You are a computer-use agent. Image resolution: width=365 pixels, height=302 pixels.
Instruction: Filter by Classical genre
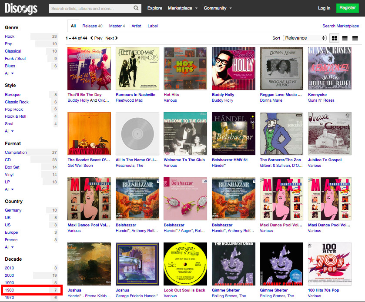pyautogui.click(x=13, y=51)
